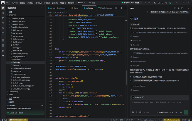Screen dimensions: 192x121
Task: Open user_data_manager.py in the file tree
Action: pyautogui.click(x=21, y=89)
